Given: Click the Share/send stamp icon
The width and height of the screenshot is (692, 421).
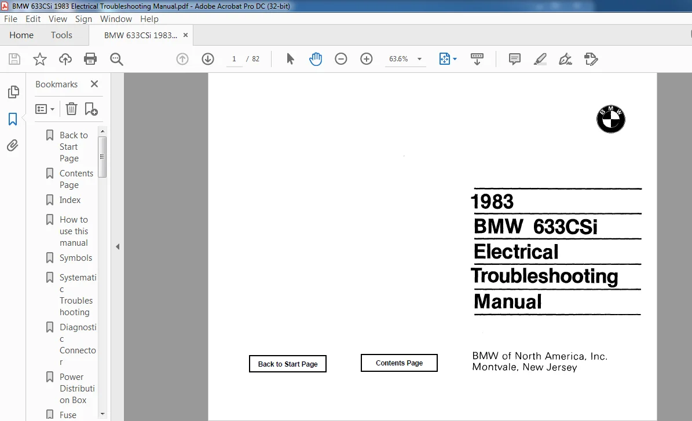Looking at the screenshot, I should 591,59.
